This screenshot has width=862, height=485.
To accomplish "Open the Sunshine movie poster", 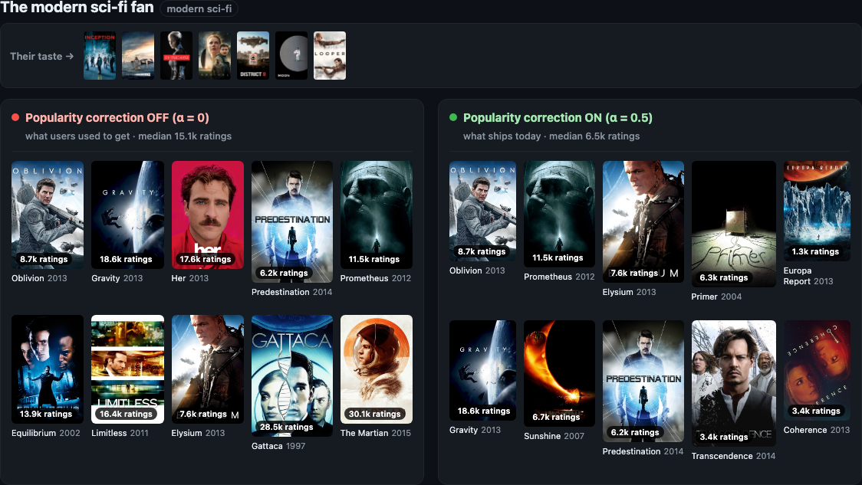I will click(x=559, y=373).
